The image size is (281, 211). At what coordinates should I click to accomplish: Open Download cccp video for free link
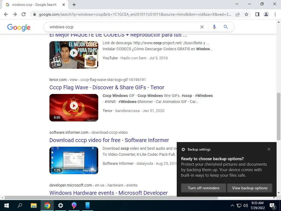109,140
